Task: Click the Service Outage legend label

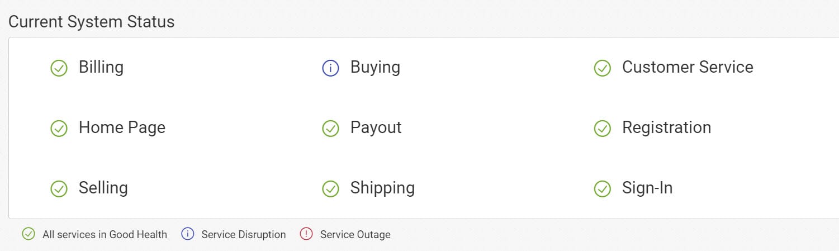Action: point(355,235)
